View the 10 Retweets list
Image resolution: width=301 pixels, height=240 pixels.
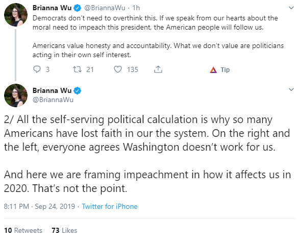(x=23, y=230)
